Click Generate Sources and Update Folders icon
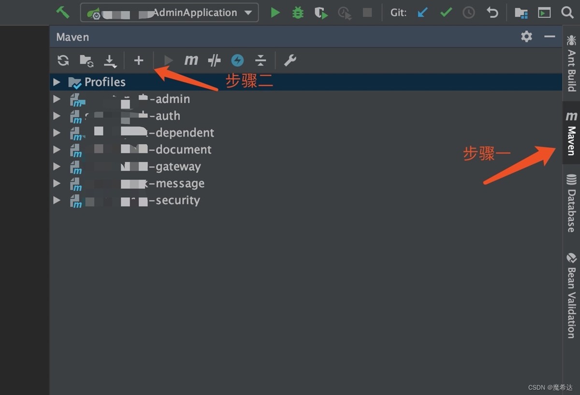This screenshot has height=395, width=580. (x=87, y=60)
